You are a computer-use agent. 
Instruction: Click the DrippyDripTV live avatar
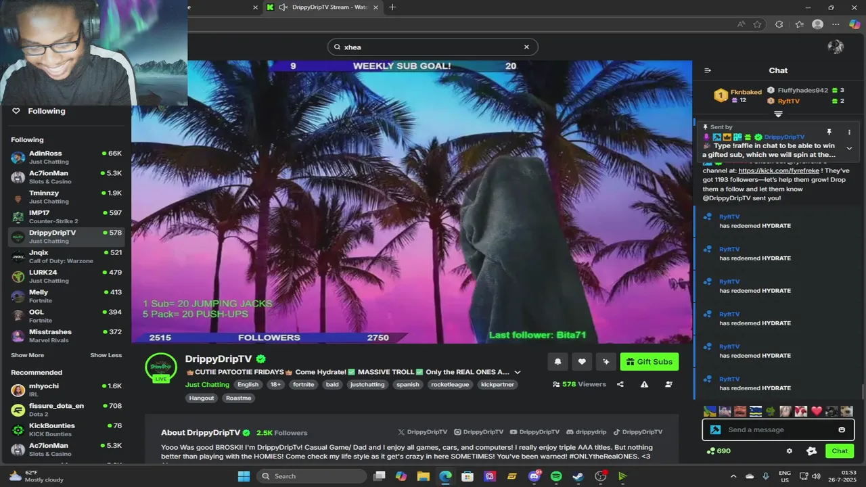pyautogui.click(x=161, y=367)
